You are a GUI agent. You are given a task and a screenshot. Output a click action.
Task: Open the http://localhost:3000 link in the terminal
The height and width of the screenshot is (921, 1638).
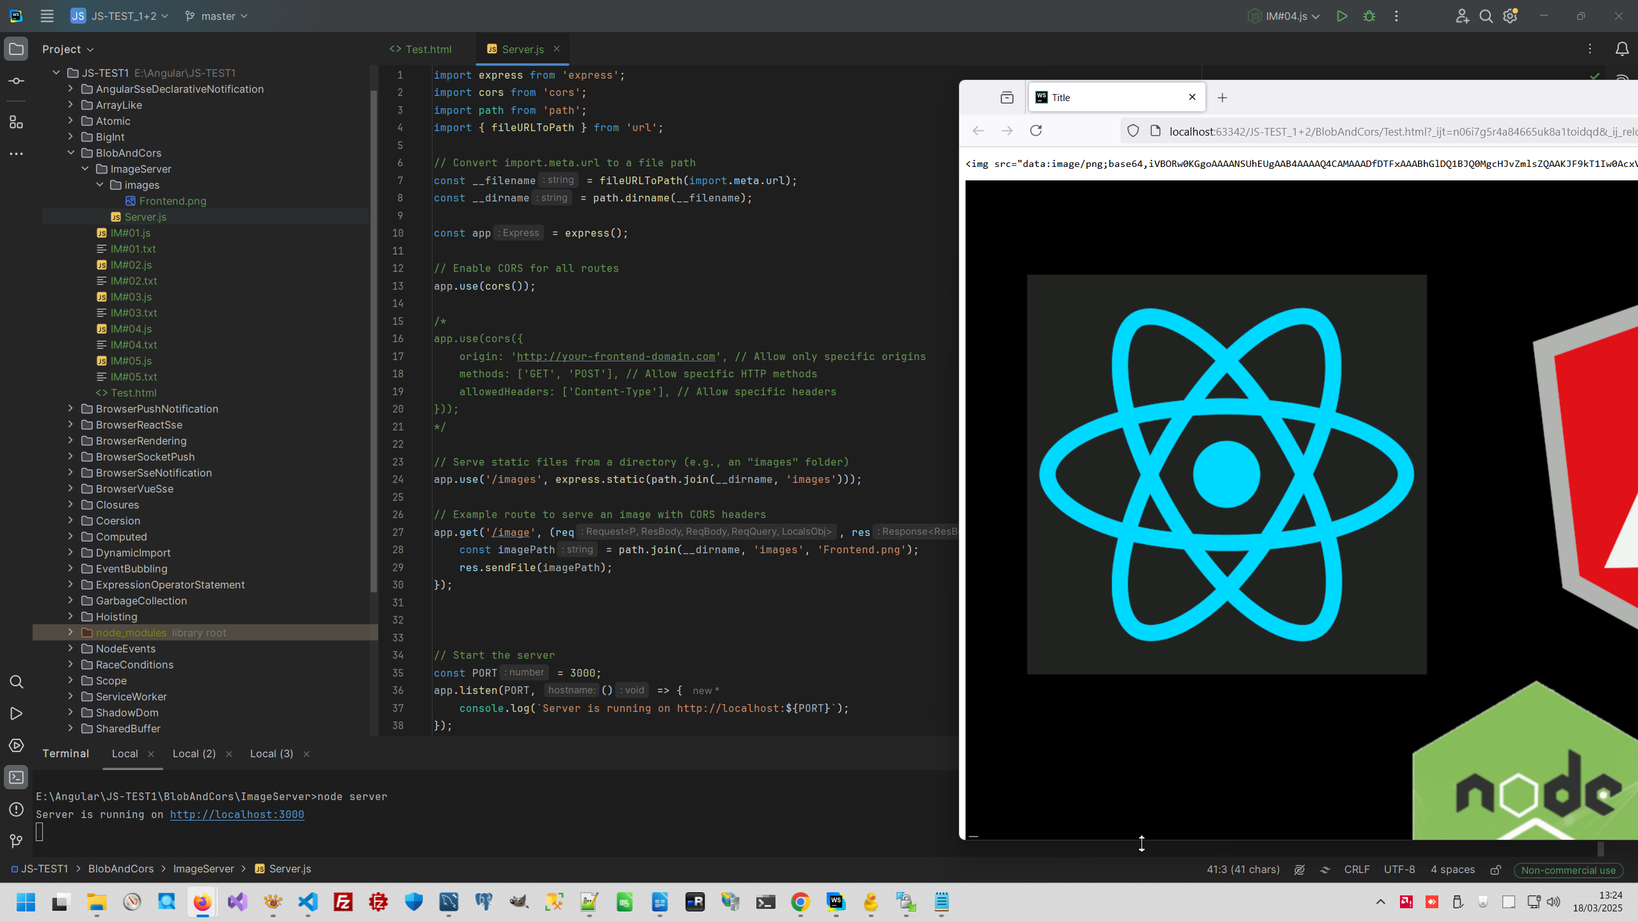click(x=237, y=814)
